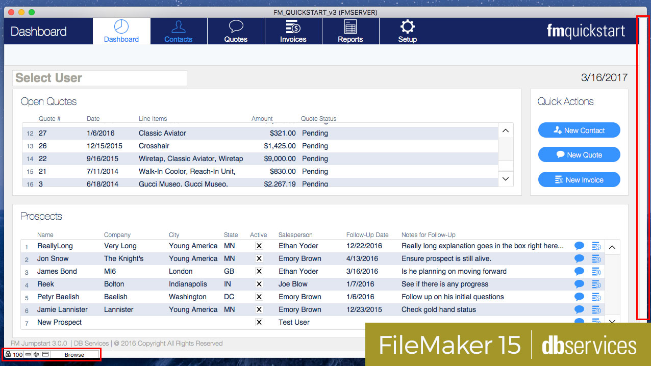This screenshot has height=366, width=651.
Task: Click the fmquickstart logo text
Action: [585, 31]
